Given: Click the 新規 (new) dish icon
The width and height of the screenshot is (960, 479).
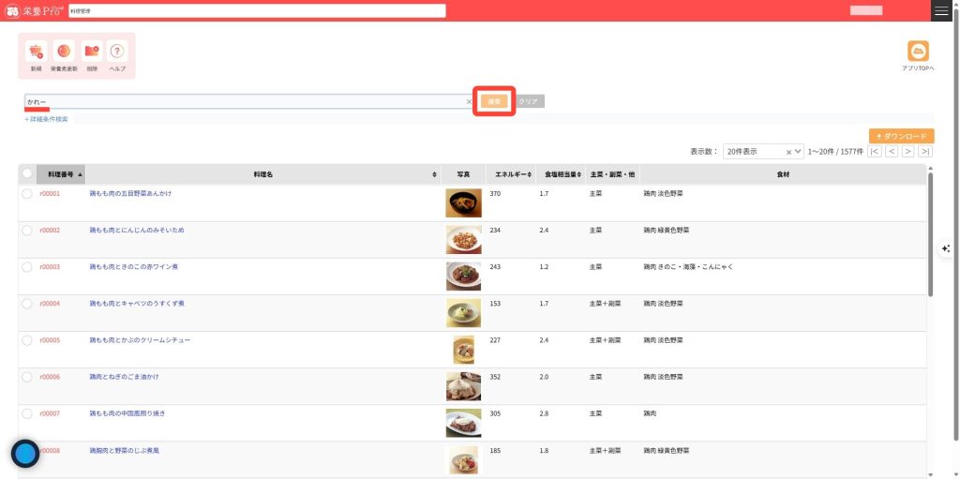Looking at the screenshot, I should [36, 52].
